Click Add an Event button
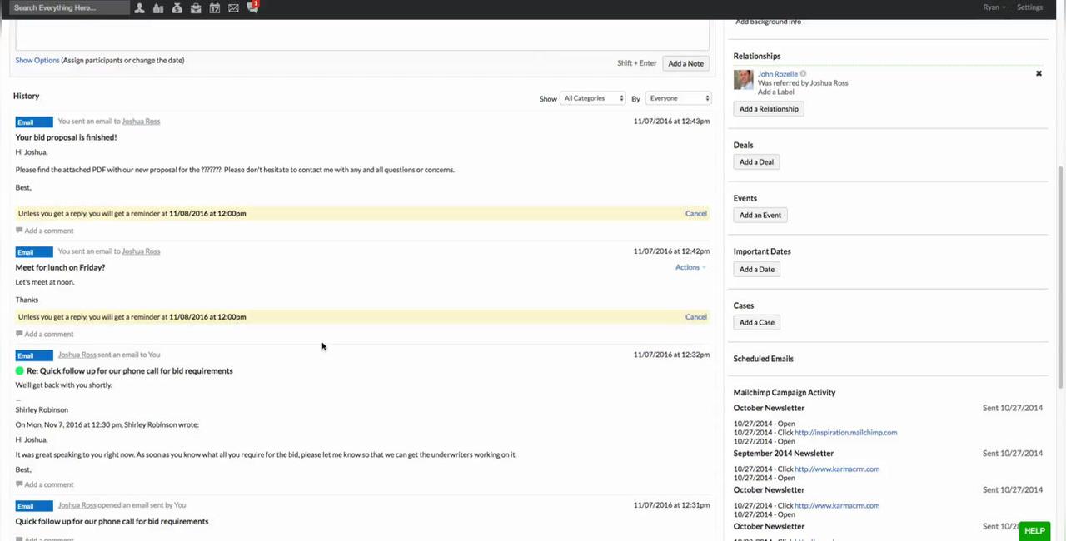 tap(760, 215)
